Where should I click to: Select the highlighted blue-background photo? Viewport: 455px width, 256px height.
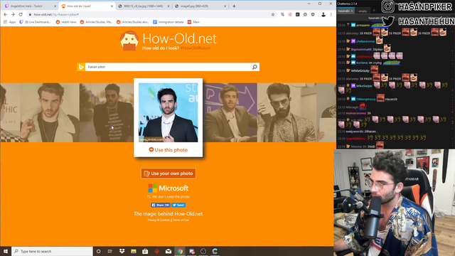pyautogui.click(x=168, y=112)
